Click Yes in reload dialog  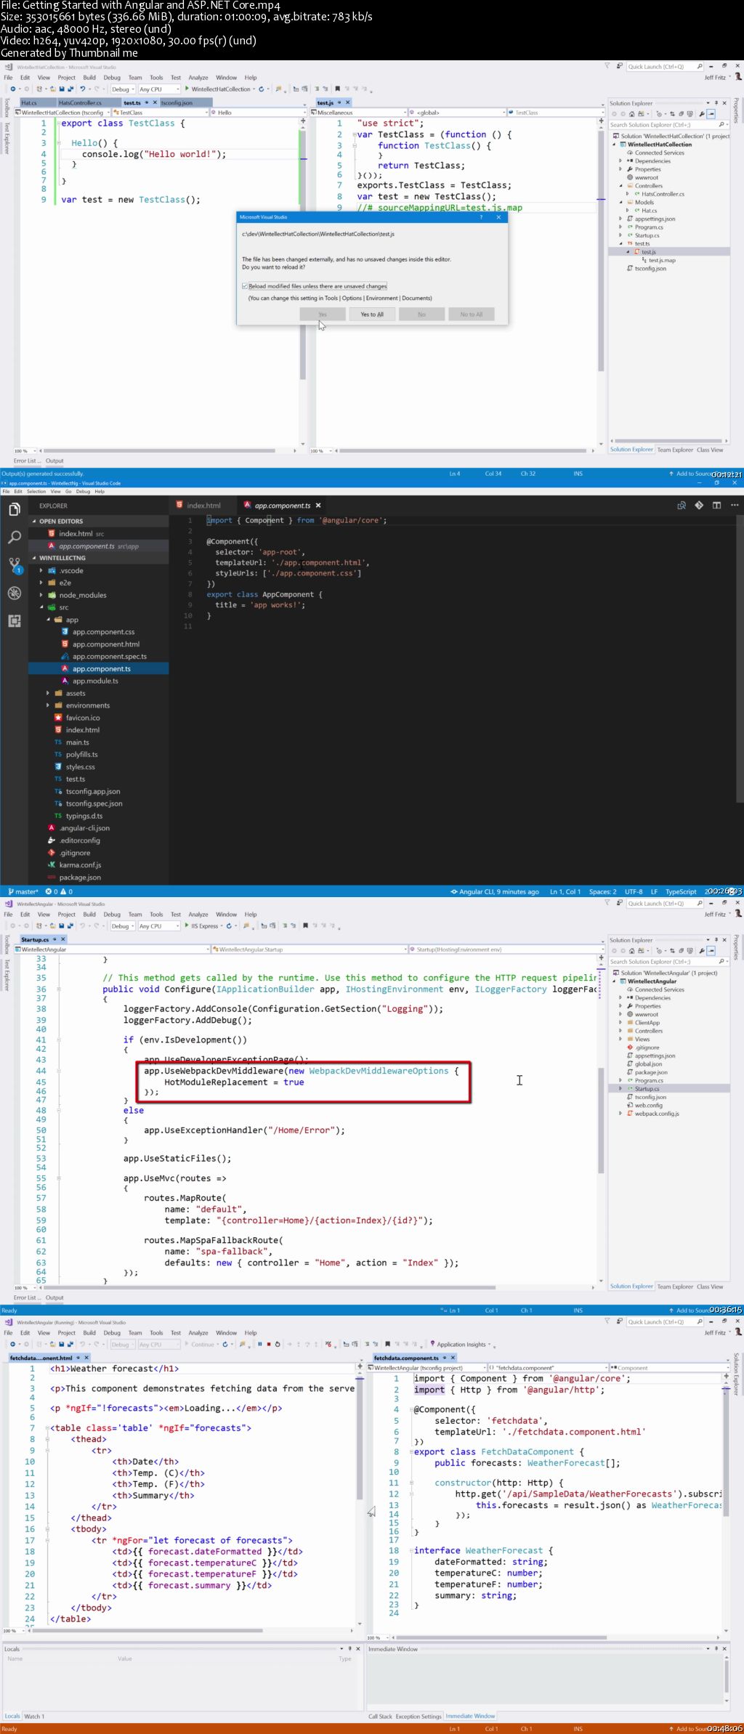[323, 315]
